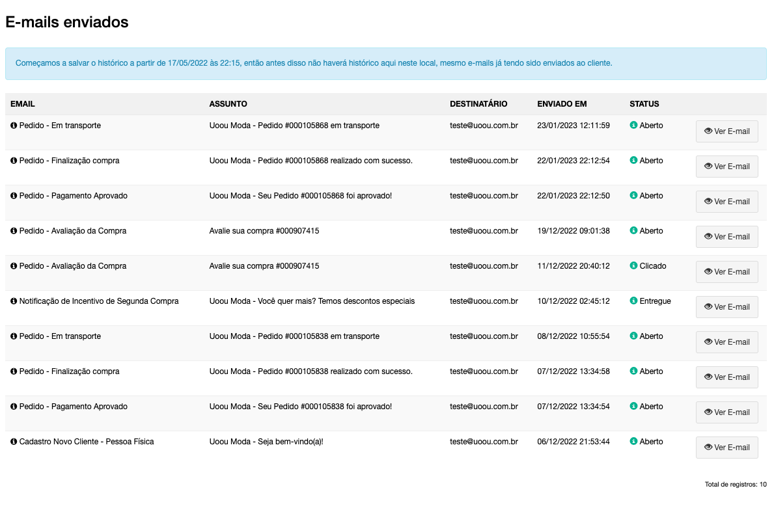Click green status icon for 07/12/2022 13:34:54
The width and height of the screenshot is (774, 510).
click(633, 406)
